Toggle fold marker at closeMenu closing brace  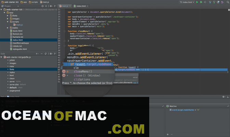coord(64,41)
